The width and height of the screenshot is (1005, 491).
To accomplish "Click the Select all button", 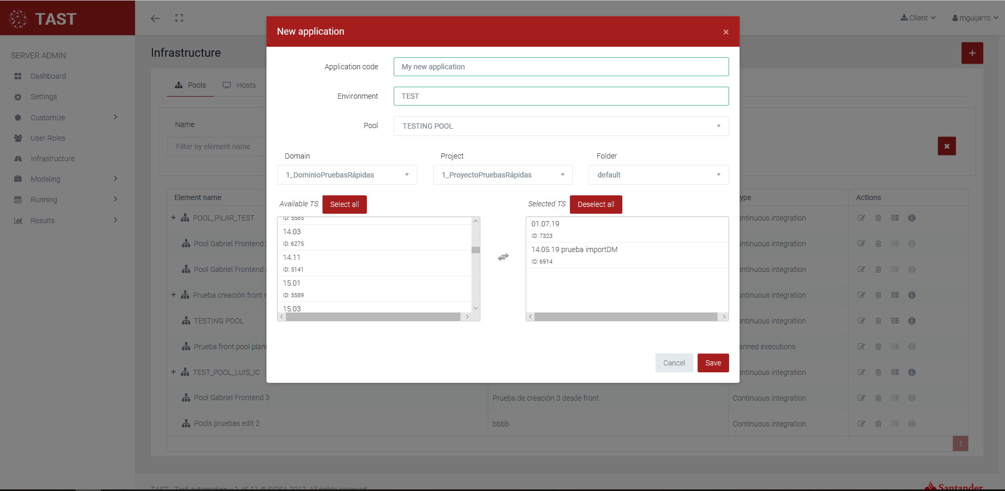I will click(344, 204).
